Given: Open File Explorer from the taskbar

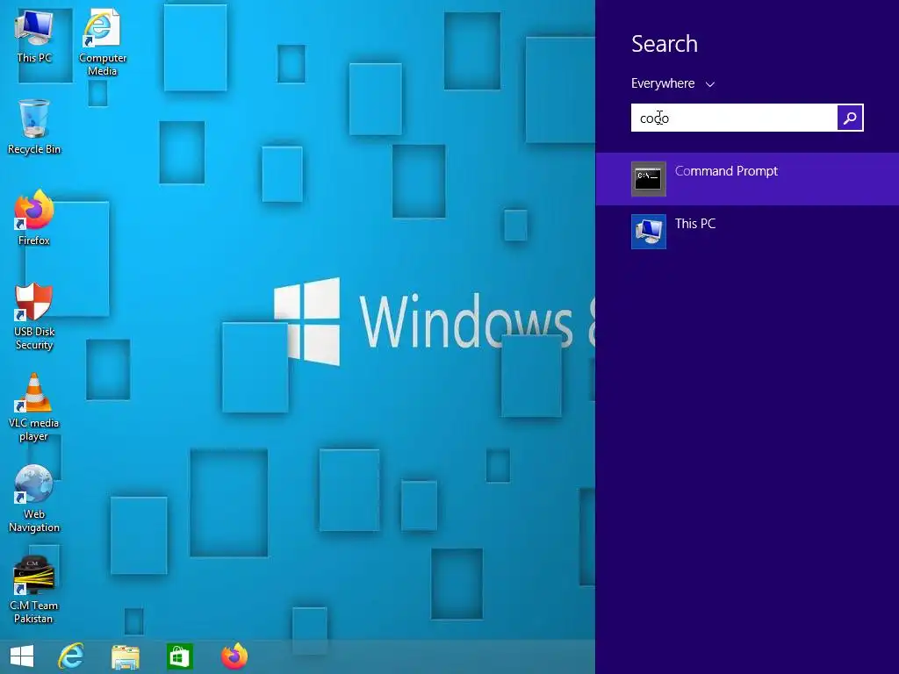Looking at the screenshot, I should click(125, 656).
